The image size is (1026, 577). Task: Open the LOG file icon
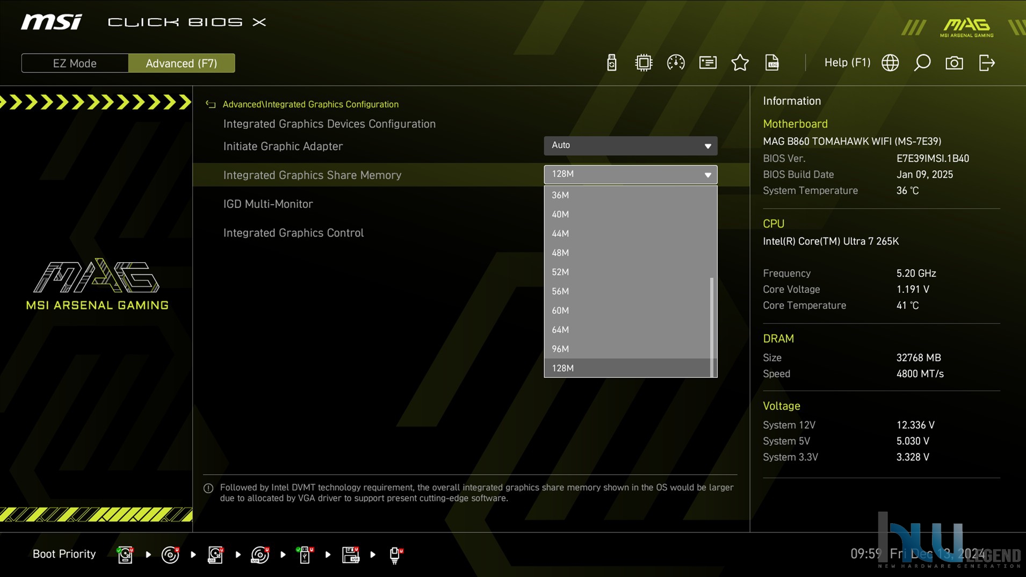772,63
